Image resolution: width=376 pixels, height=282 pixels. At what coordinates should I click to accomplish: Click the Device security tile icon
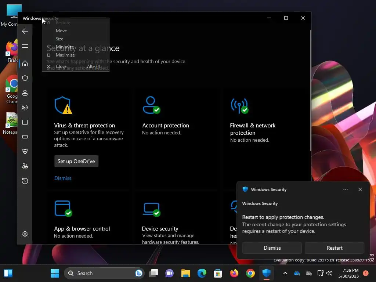point(152,209)
